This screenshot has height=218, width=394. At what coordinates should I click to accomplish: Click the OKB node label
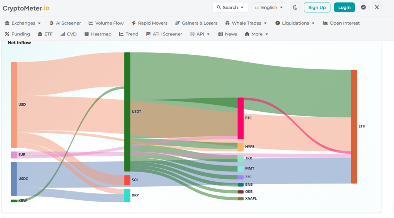pos(249,191)
